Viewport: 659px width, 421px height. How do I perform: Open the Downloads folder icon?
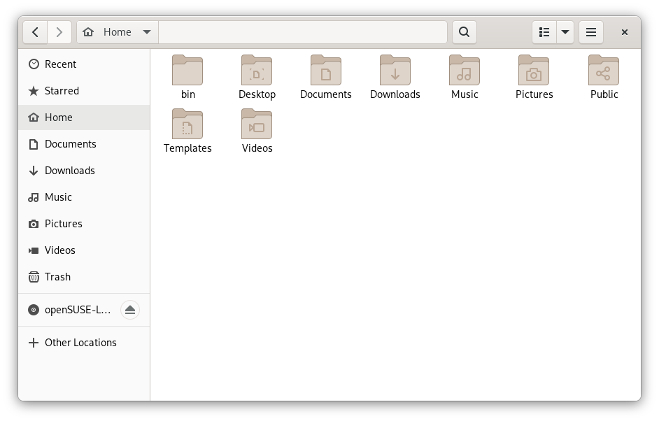point(395,71)
